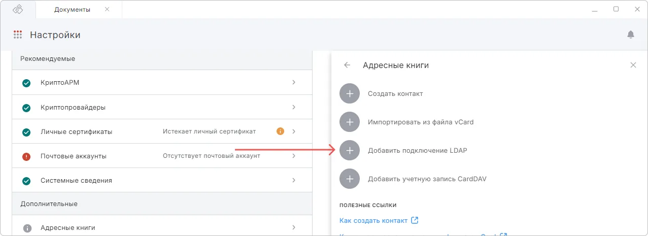
Task: Expand the Системные сведения row chevron
Action: [x=294, y=180]
